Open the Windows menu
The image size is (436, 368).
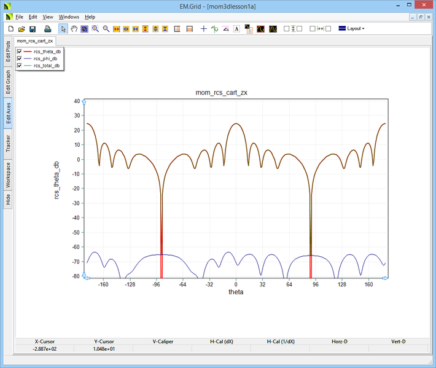pos(69,17)
